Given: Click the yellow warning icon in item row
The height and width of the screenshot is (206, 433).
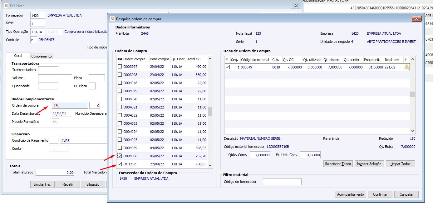Looking at the screenshot, I should click(x=406, y=67).
